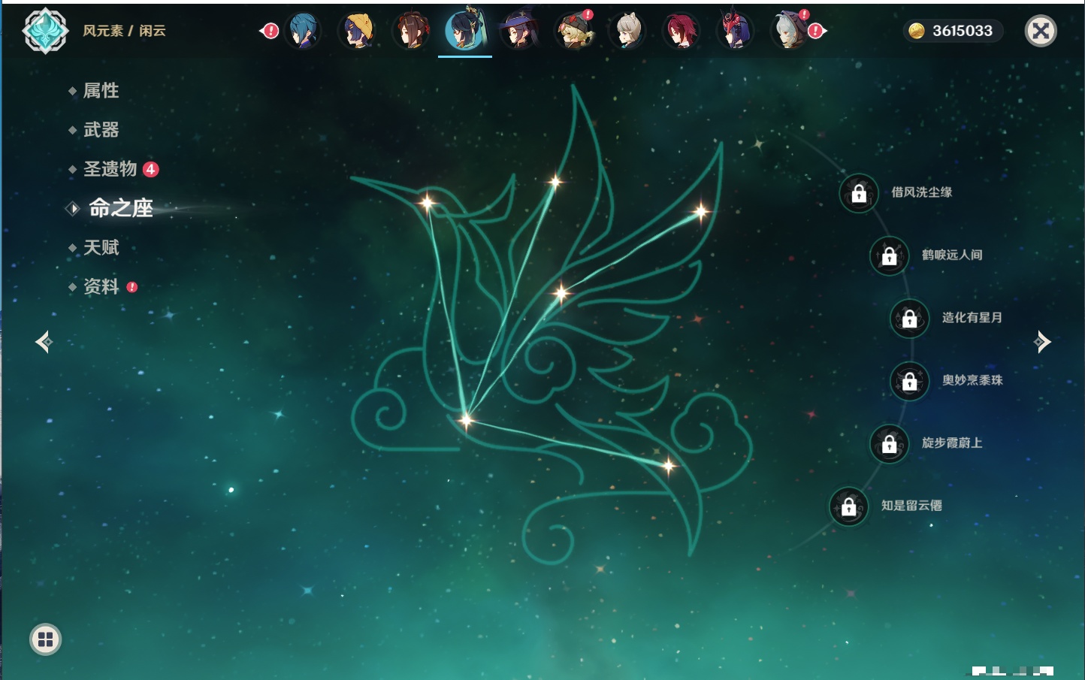This screenshot has height=680, width=1085.
Task: Select the gray-haired cat-eared character avatar
Action: click(627, 31)
